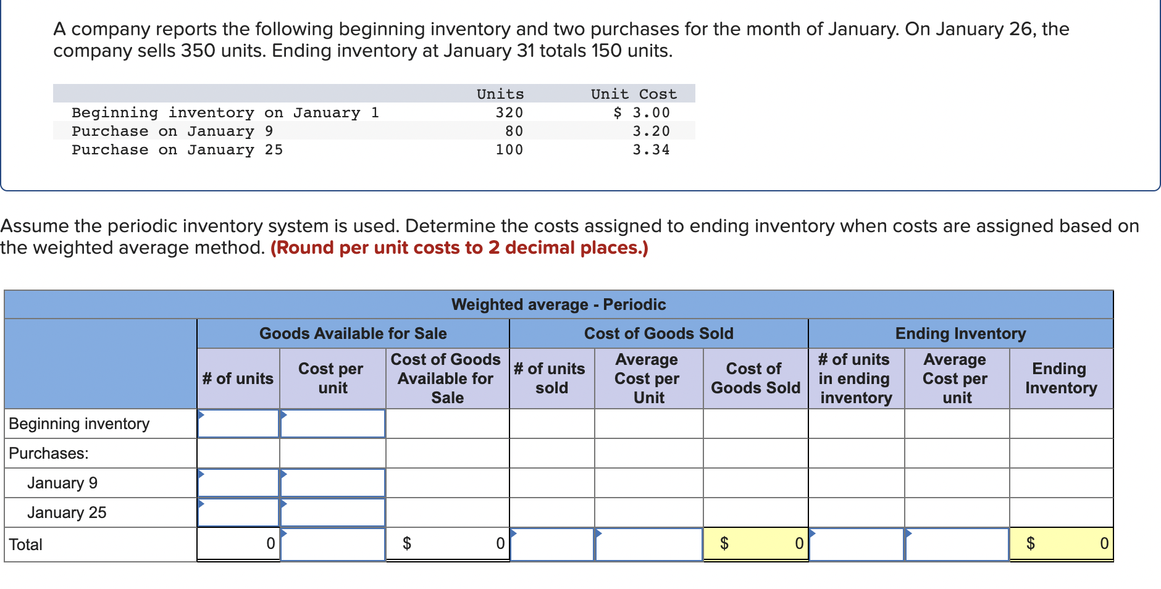Select the Total units sold input cell
Image resolution: width=1161 pixels, height=589 pixels.
coord(551,543)
